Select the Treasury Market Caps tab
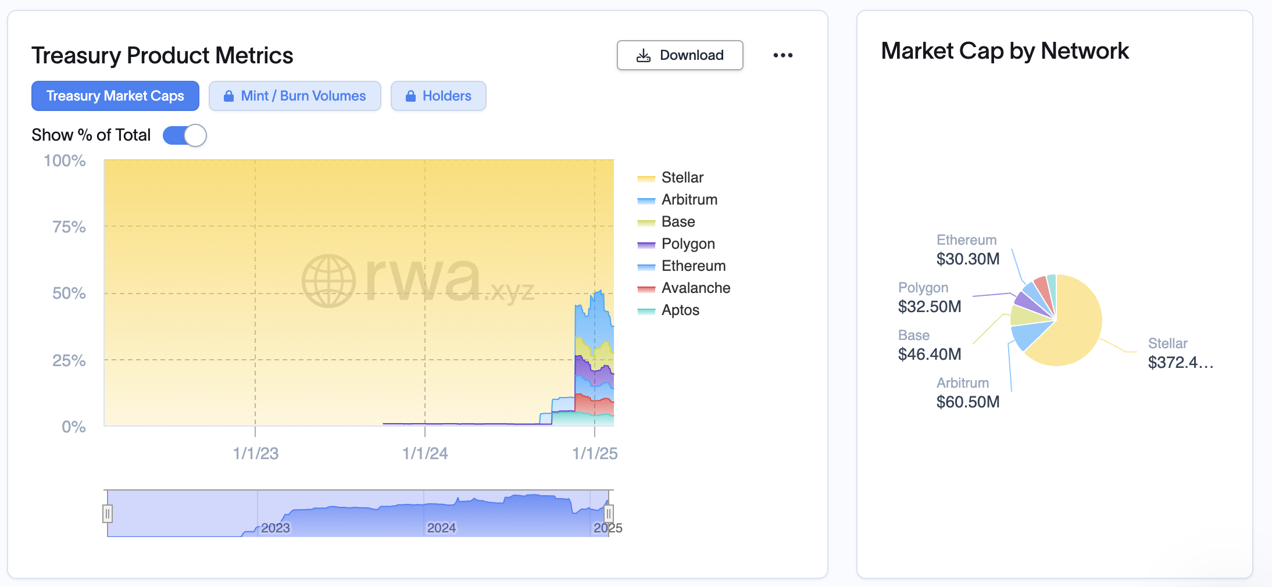The image size is (1272, 587). (115, 96)
